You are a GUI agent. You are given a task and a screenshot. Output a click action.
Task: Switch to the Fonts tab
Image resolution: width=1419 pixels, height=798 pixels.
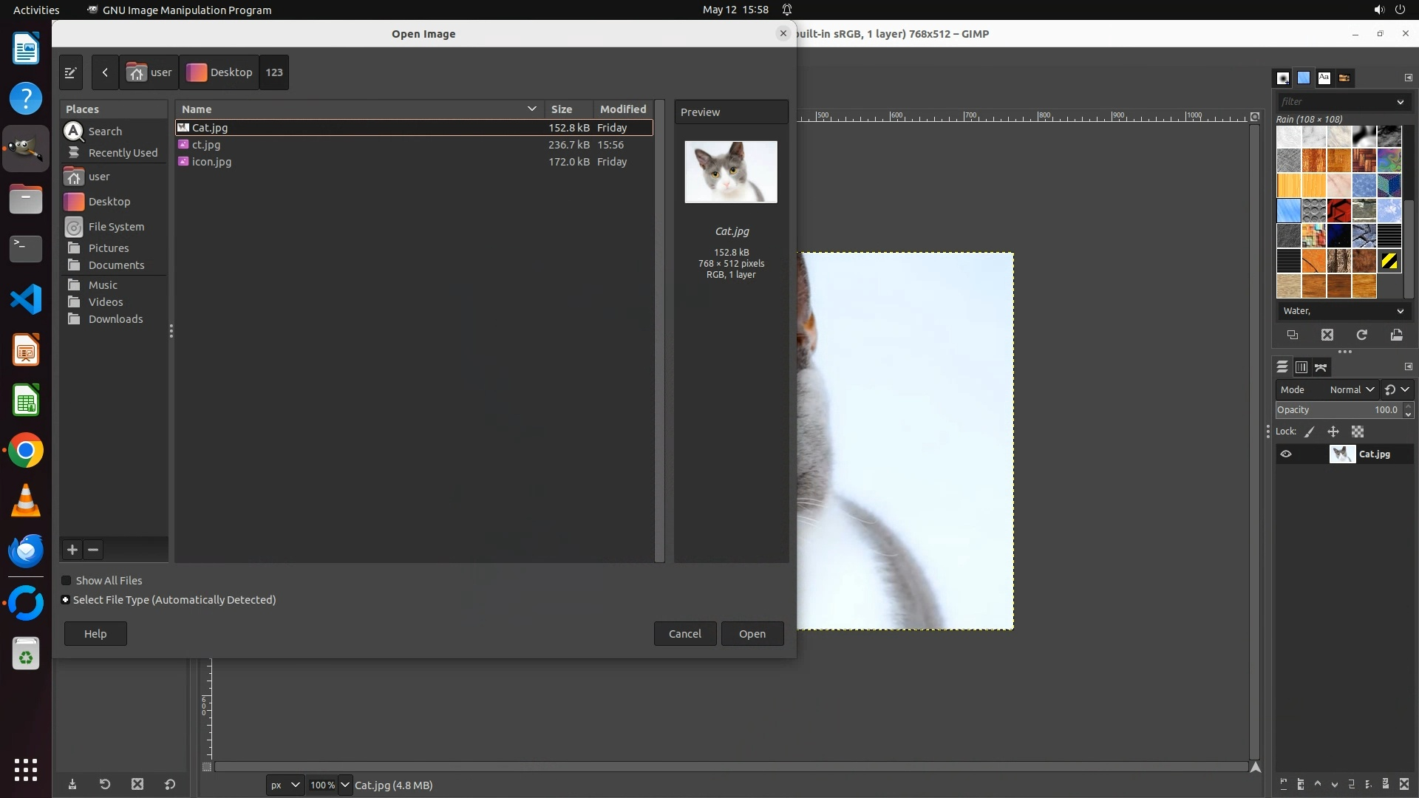[x=1324, y=78]
